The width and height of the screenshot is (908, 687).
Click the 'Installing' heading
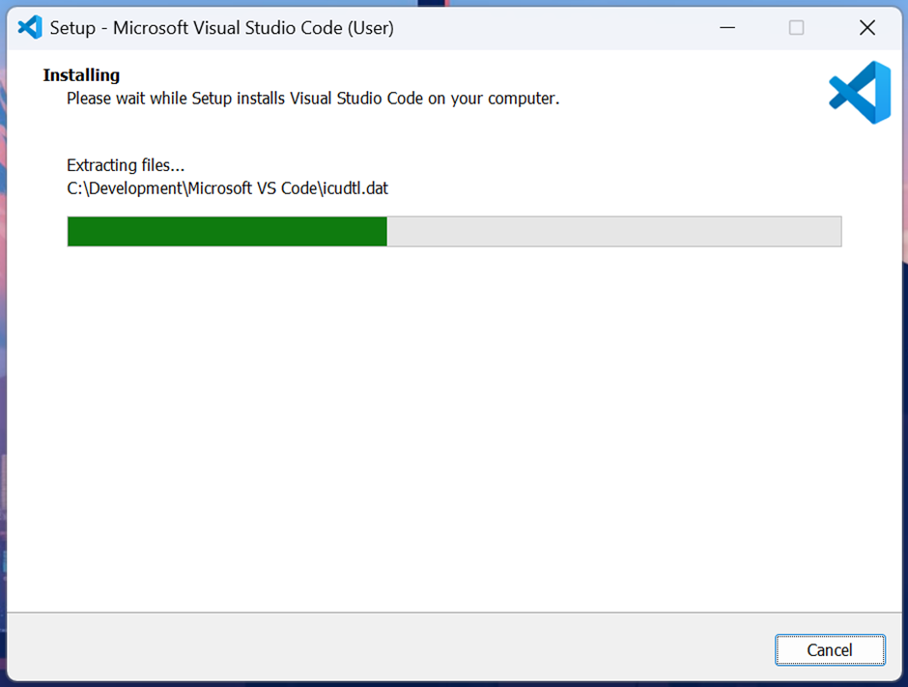81,75
